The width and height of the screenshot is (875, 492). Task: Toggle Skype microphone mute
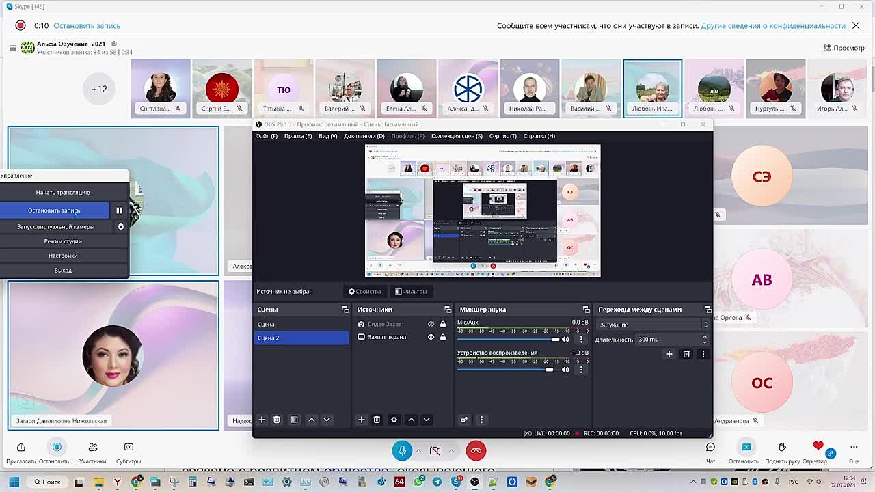402,450
